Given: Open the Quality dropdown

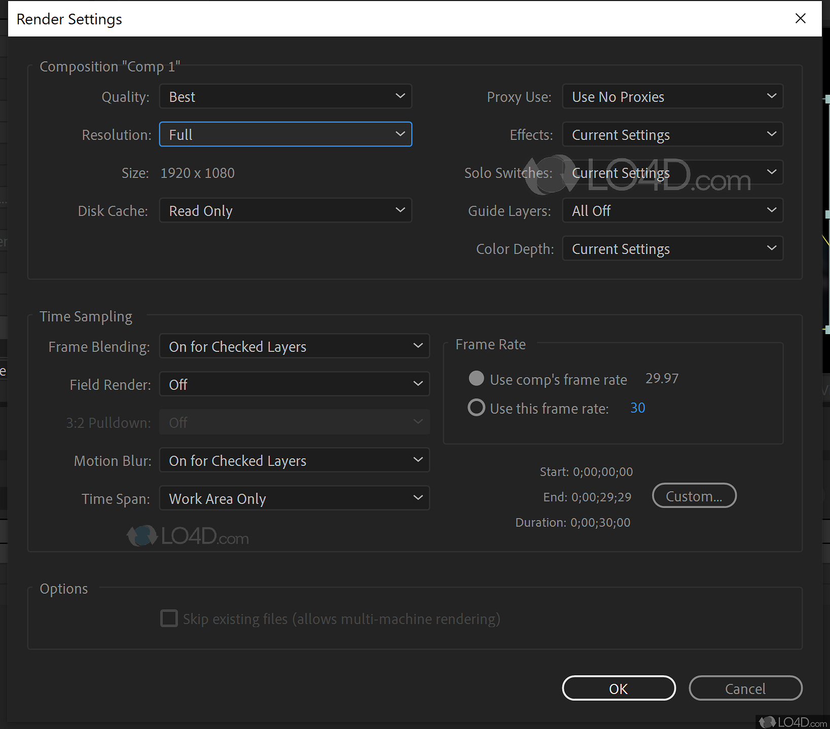Looking at the screenshot, I should 285,96.
